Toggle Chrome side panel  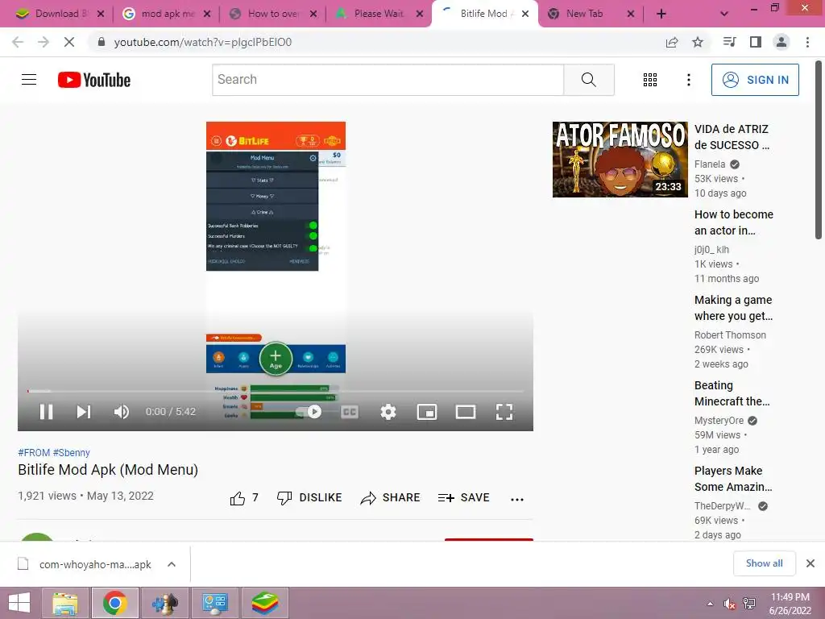point(756,42)
